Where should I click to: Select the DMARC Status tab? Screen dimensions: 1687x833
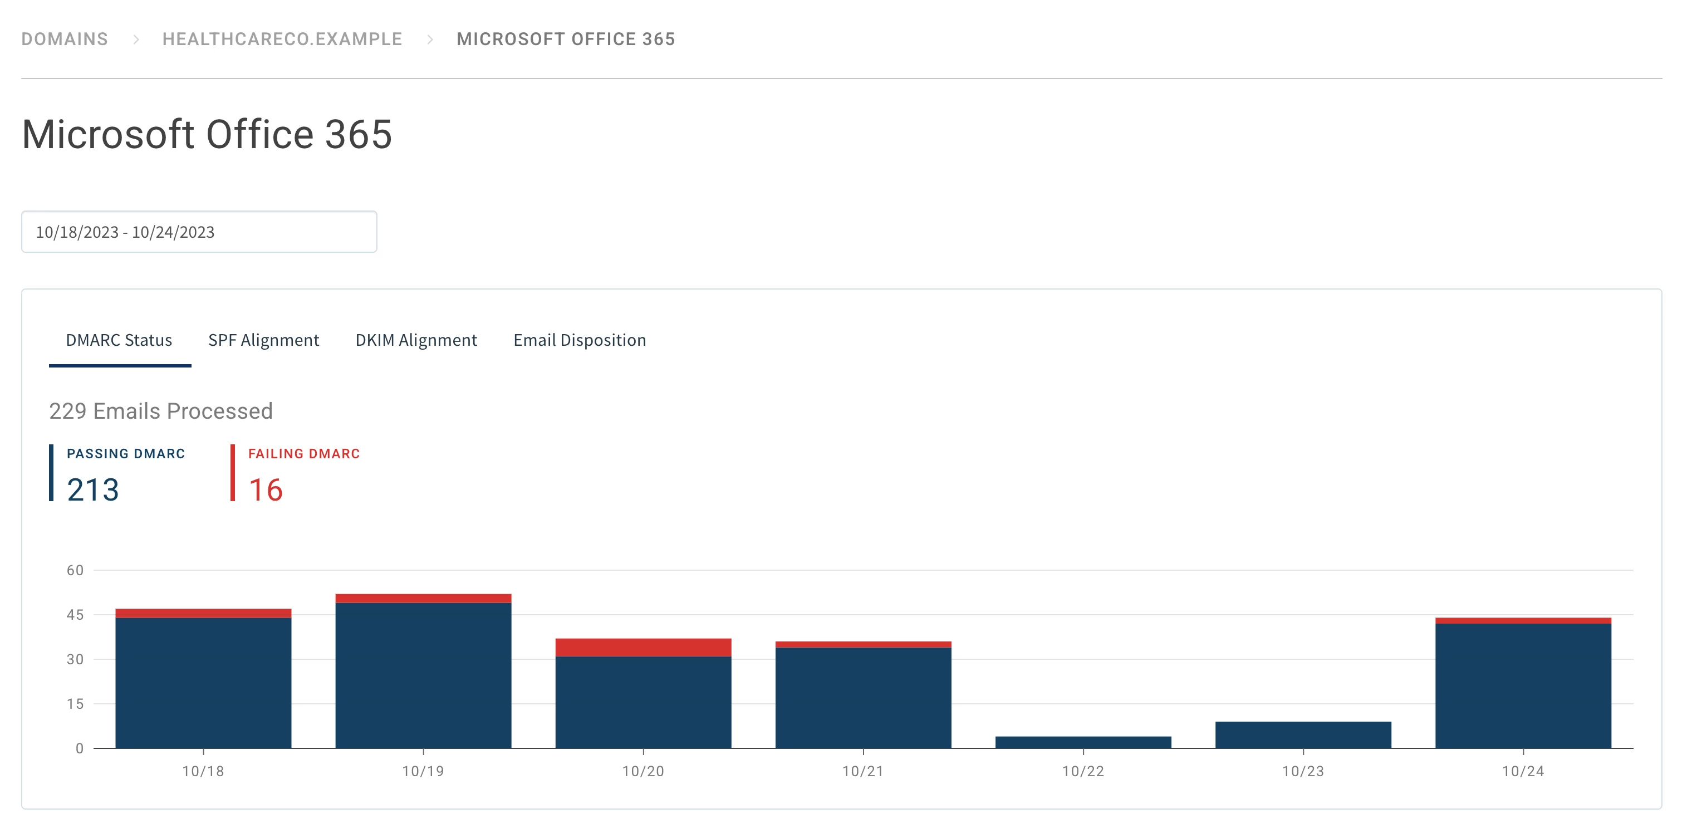point(119,340)
